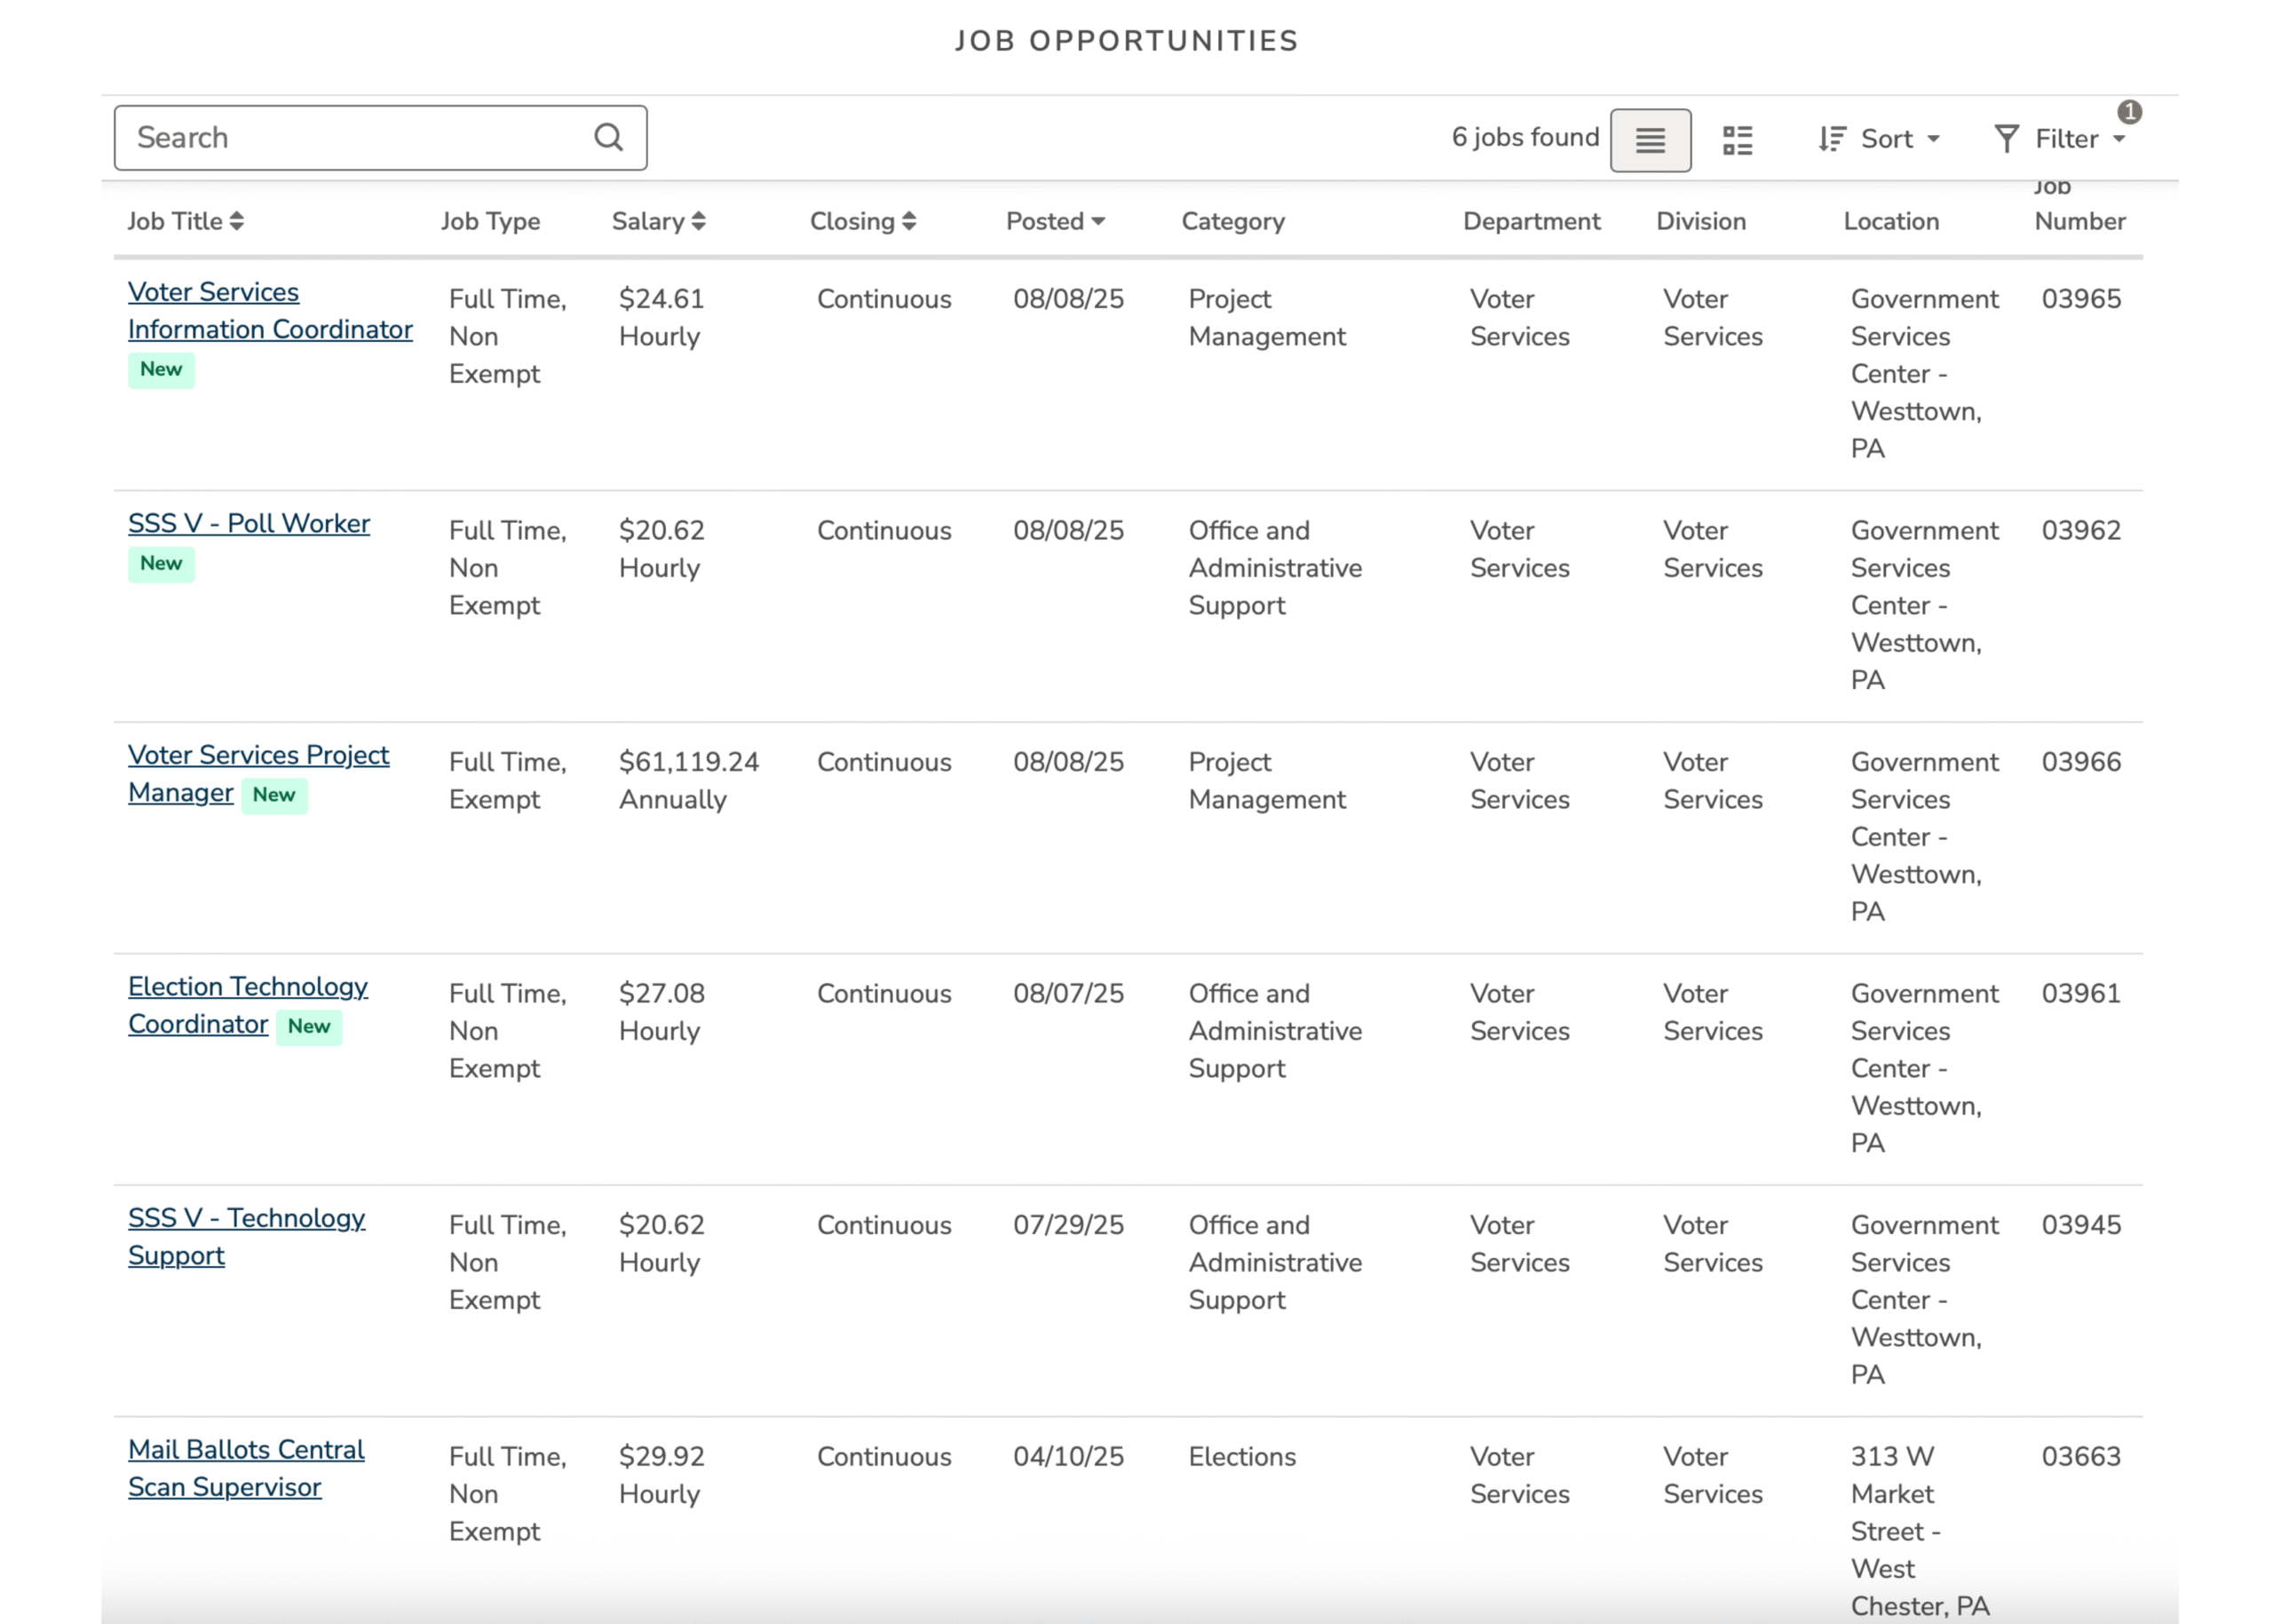Open Voter Services Project Manager job
The height and width of the screenshot is (1624, 2273).
[258, 755]
